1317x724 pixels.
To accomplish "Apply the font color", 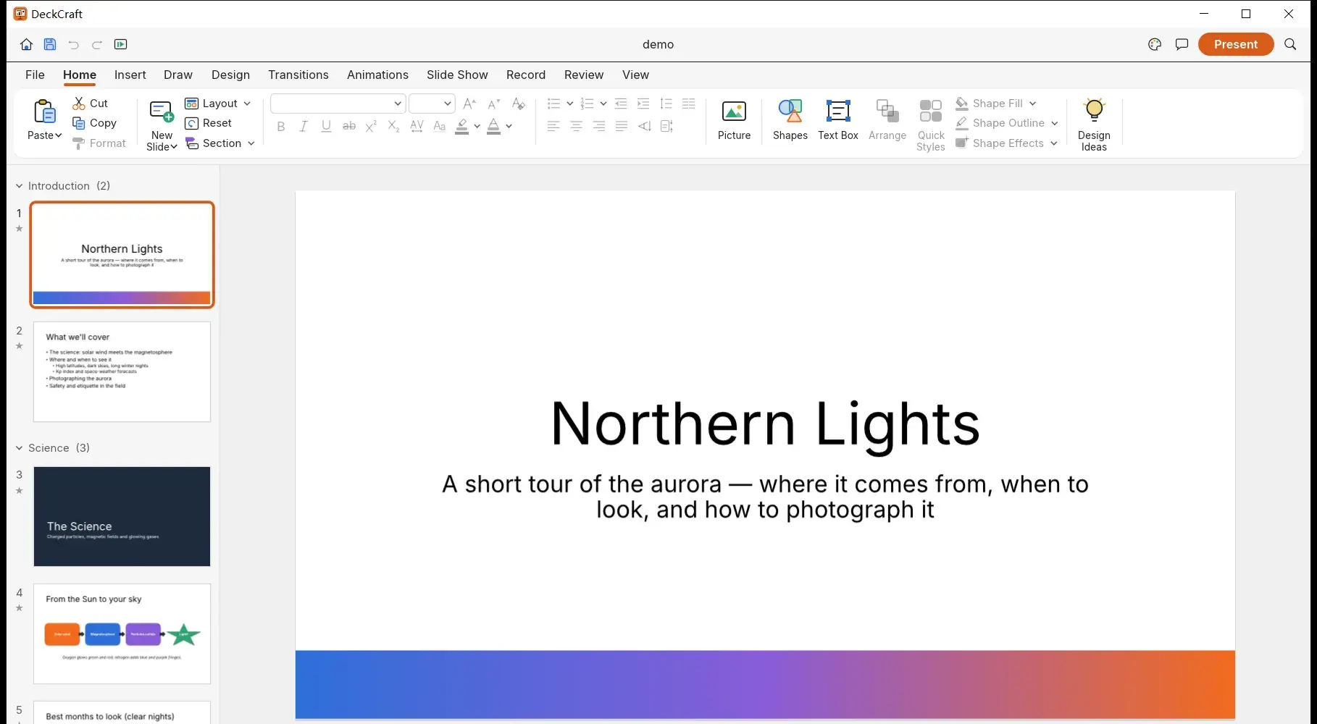I will 493,127.
